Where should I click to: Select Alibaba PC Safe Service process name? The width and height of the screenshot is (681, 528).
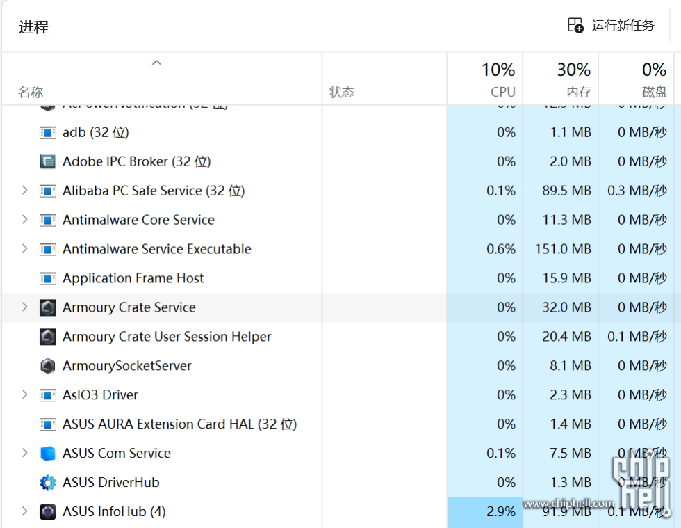(x=154, y=191)
